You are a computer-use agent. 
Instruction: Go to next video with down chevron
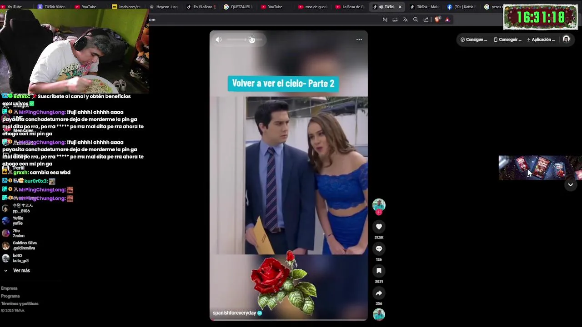(570, 185)
